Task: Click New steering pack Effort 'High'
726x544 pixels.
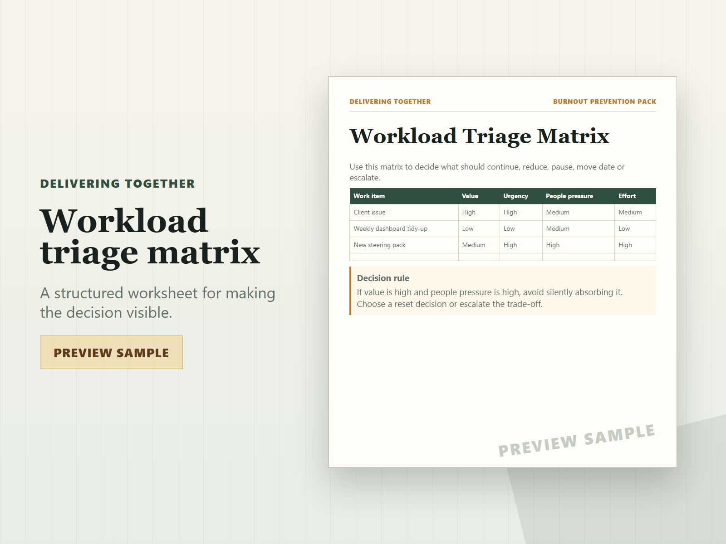Action: click(635, 245)
